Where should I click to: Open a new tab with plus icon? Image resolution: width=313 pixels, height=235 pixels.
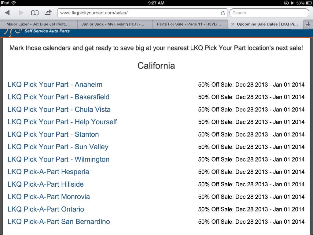click(308, 24)
